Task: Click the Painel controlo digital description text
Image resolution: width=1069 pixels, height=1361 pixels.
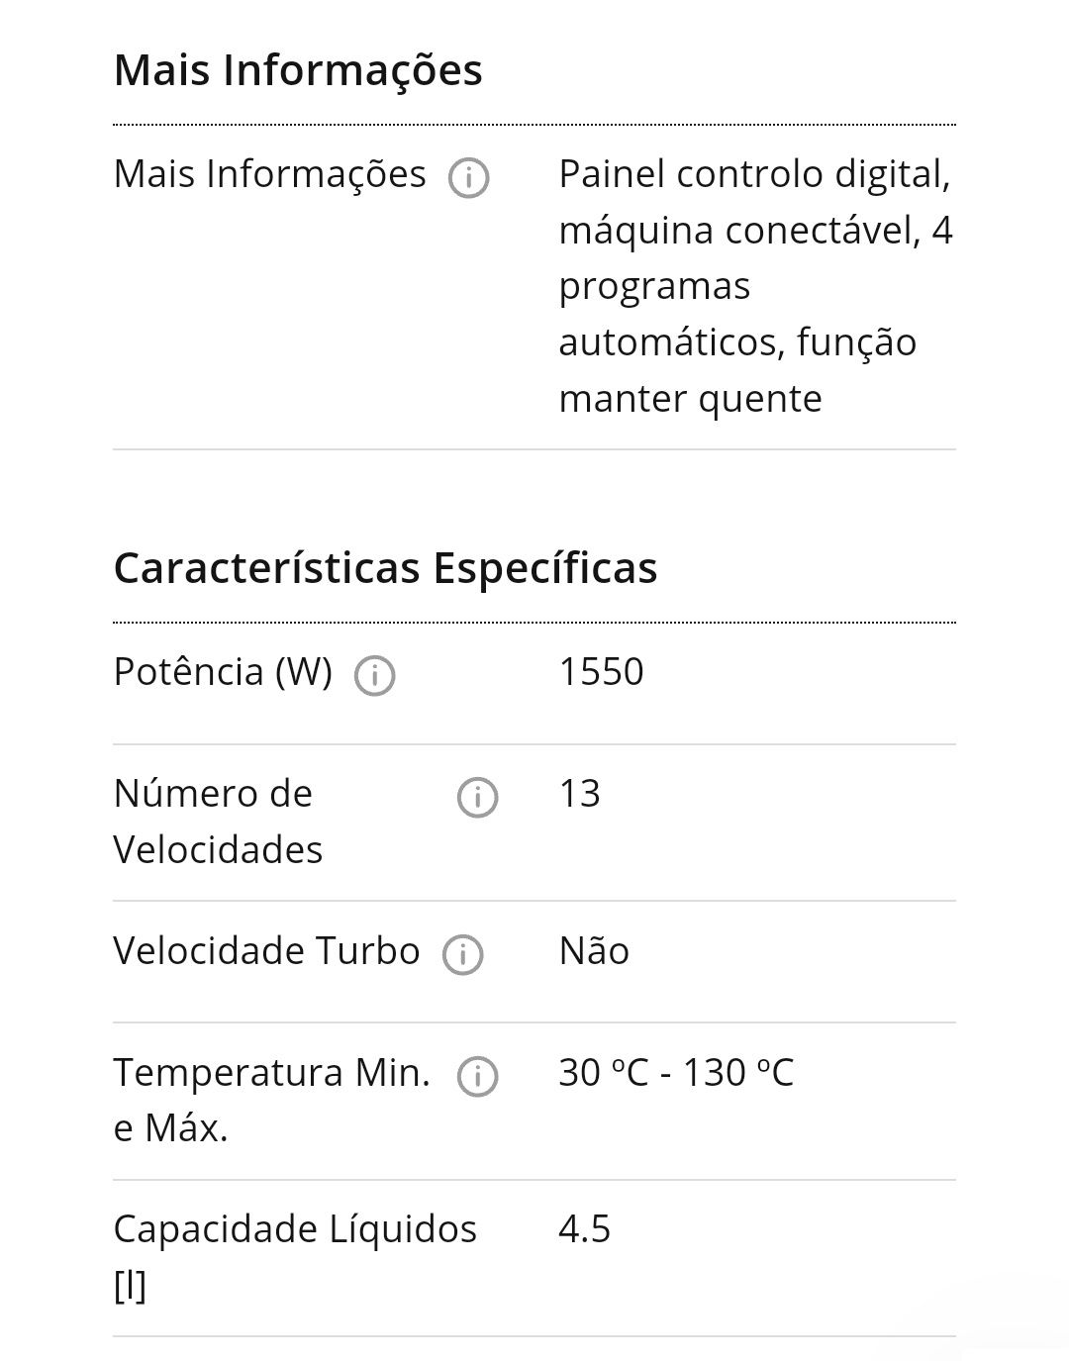Action: tap(755, 174)
